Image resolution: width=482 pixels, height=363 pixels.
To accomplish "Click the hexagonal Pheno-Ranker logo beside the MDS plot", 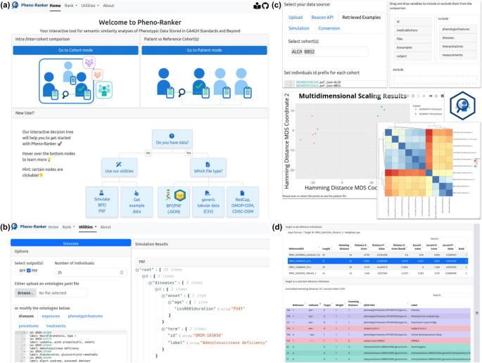I will point(462,106).
